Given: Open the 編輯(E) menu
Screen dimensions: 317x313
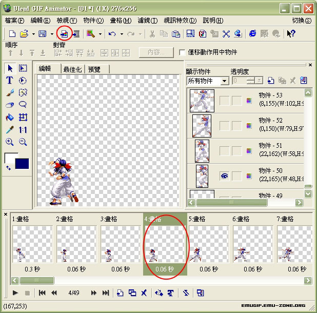Looking at the screenshot, I should [41, 21].
